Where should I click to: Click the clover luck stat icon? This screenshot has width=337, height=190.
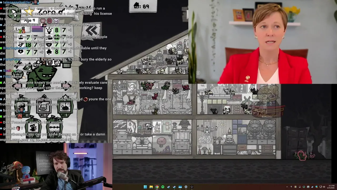coord(49,52)
